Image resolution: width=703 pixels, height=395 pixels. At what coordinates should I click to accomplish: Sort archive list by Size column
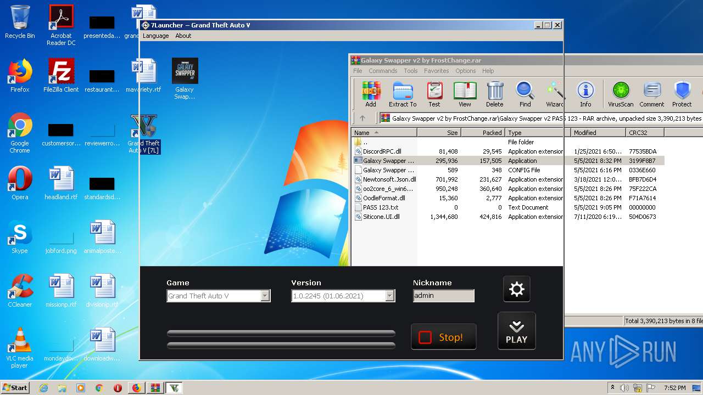(439, 132)
